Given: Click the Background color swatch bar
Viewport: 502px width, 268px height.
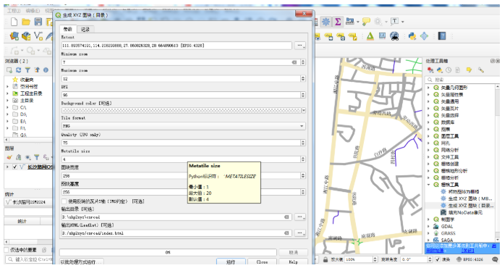Looking at the screenshot, I should click(181, 110).
